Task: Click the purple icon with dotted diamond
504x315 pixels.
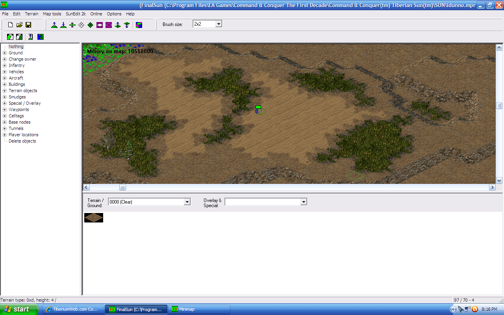Action: [109, 25]
